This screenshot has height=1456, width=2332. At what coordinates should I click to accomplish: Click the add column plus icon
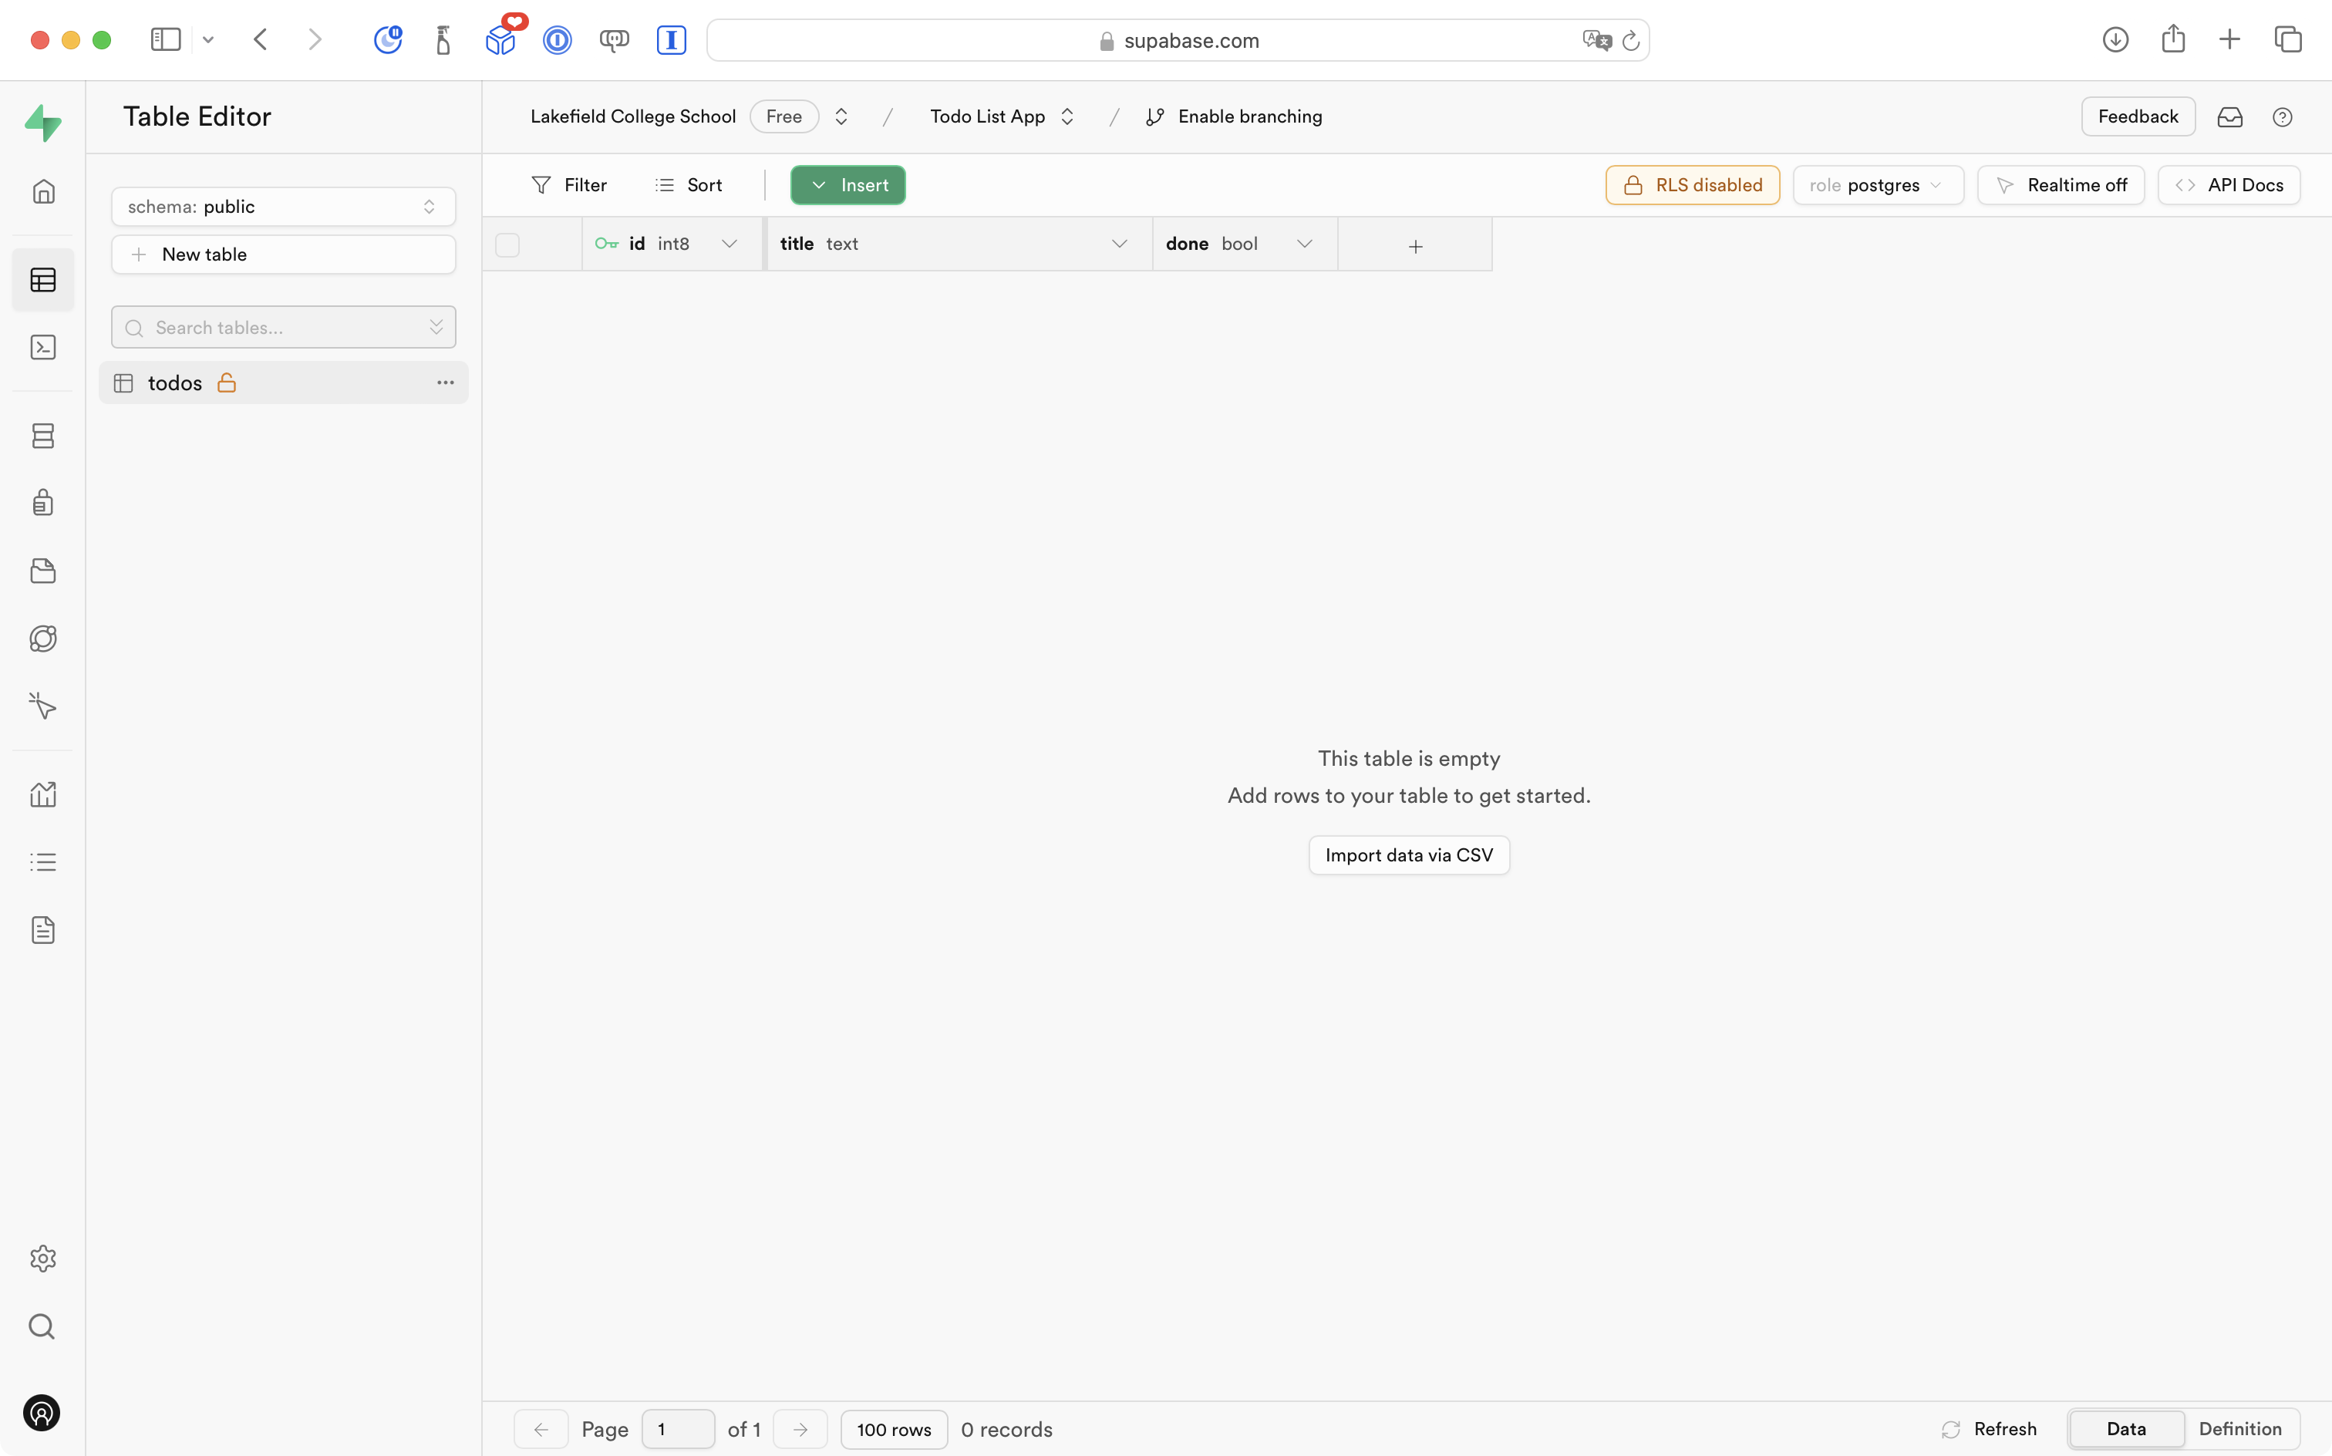(1414, 247)
